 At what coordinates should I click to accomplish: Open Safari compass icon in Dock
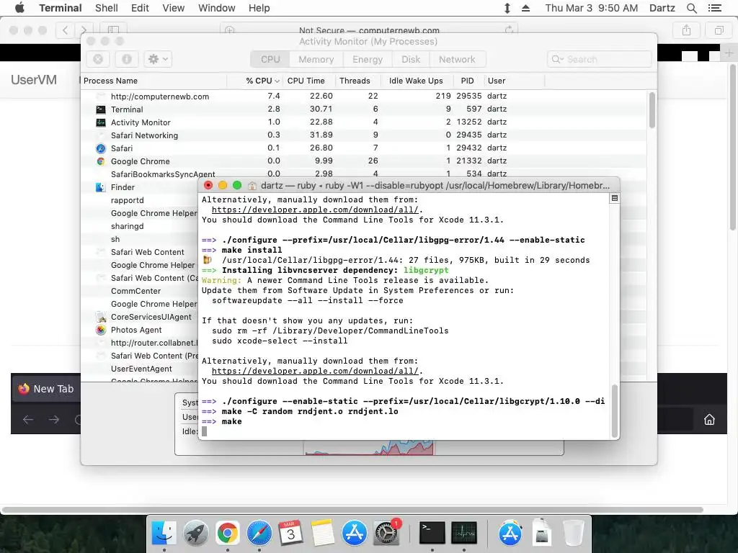tap(259, 533)
